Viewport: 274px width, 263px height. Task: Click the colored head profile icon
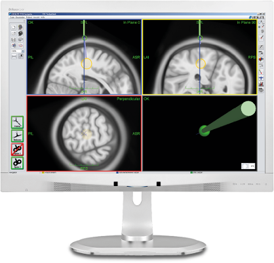21,27
